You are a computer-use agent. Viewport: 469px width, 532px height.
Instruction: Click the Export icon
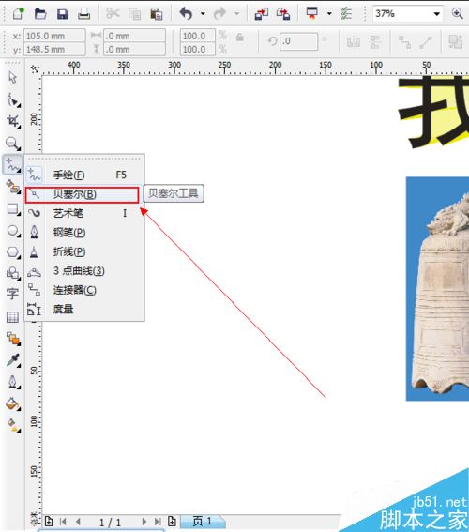coord(283,13)
